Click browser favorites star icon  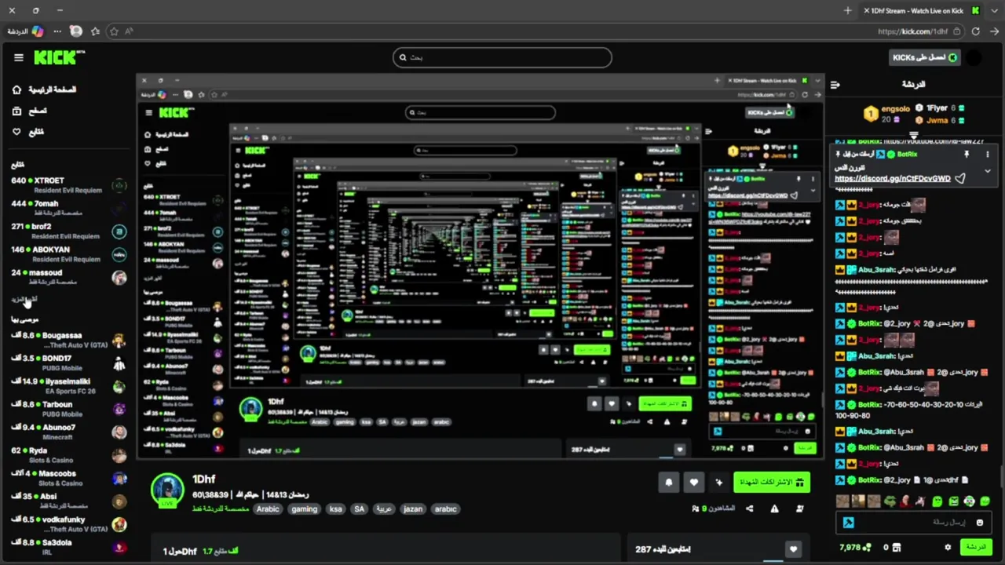114,31
